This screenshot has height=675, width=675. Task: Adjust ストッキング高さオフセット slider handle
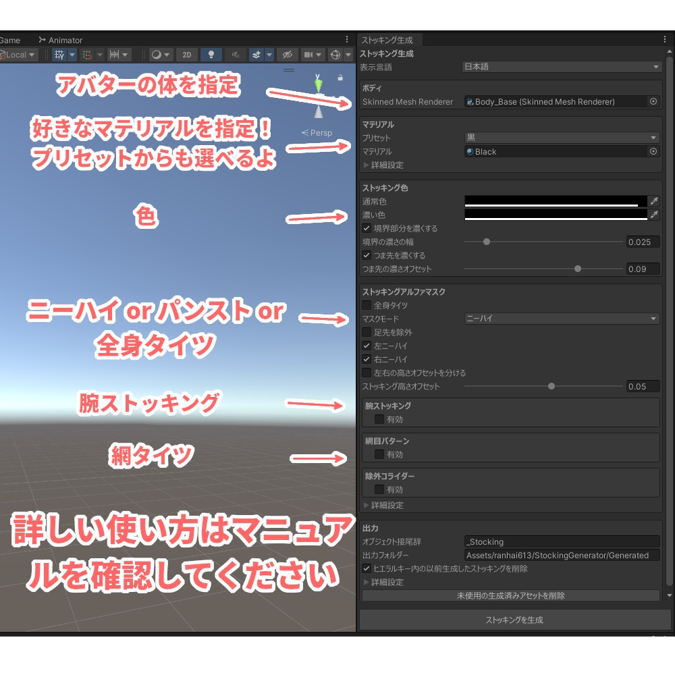pyautogui.click(x=551, y=386)
